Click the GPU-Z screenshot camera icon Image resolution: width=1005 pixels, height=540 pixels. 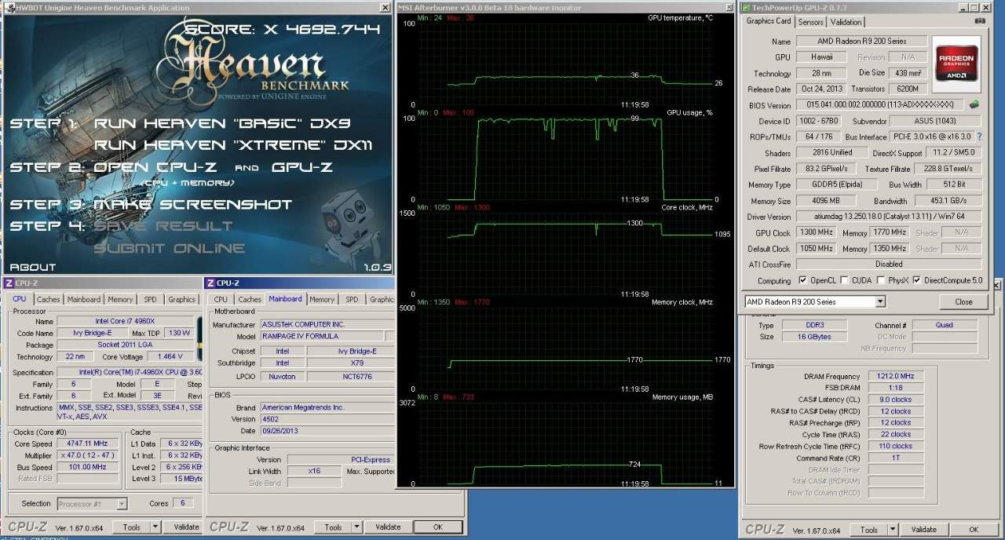pos(978,22)
